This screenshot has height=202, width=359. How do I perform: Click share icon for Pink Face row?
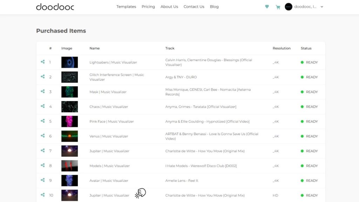42,121
